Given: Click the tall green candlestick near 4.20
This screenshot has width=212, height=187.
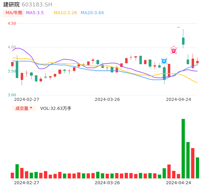Looking at the screenshot, I should [183, 41].
